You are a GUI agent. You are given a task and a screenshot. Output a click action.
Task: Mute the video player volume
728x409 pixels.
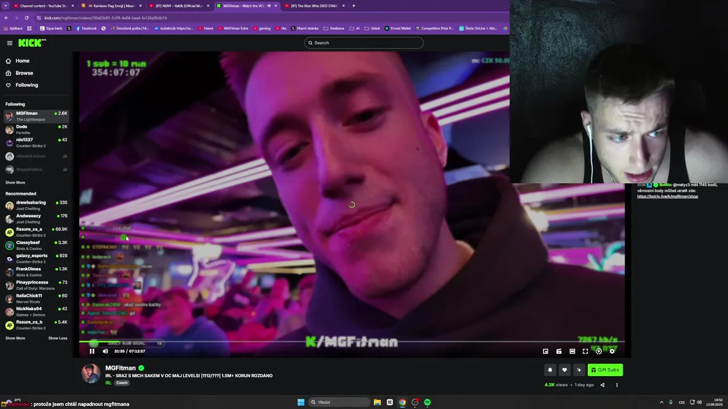click(x=105, y=351)
